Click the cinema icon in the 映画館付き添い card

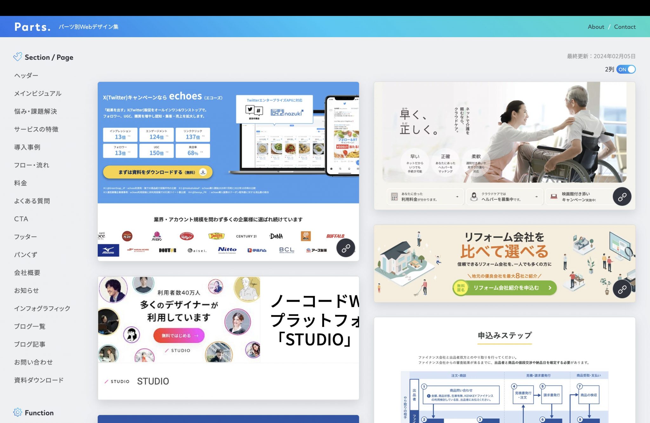point(554,196)
